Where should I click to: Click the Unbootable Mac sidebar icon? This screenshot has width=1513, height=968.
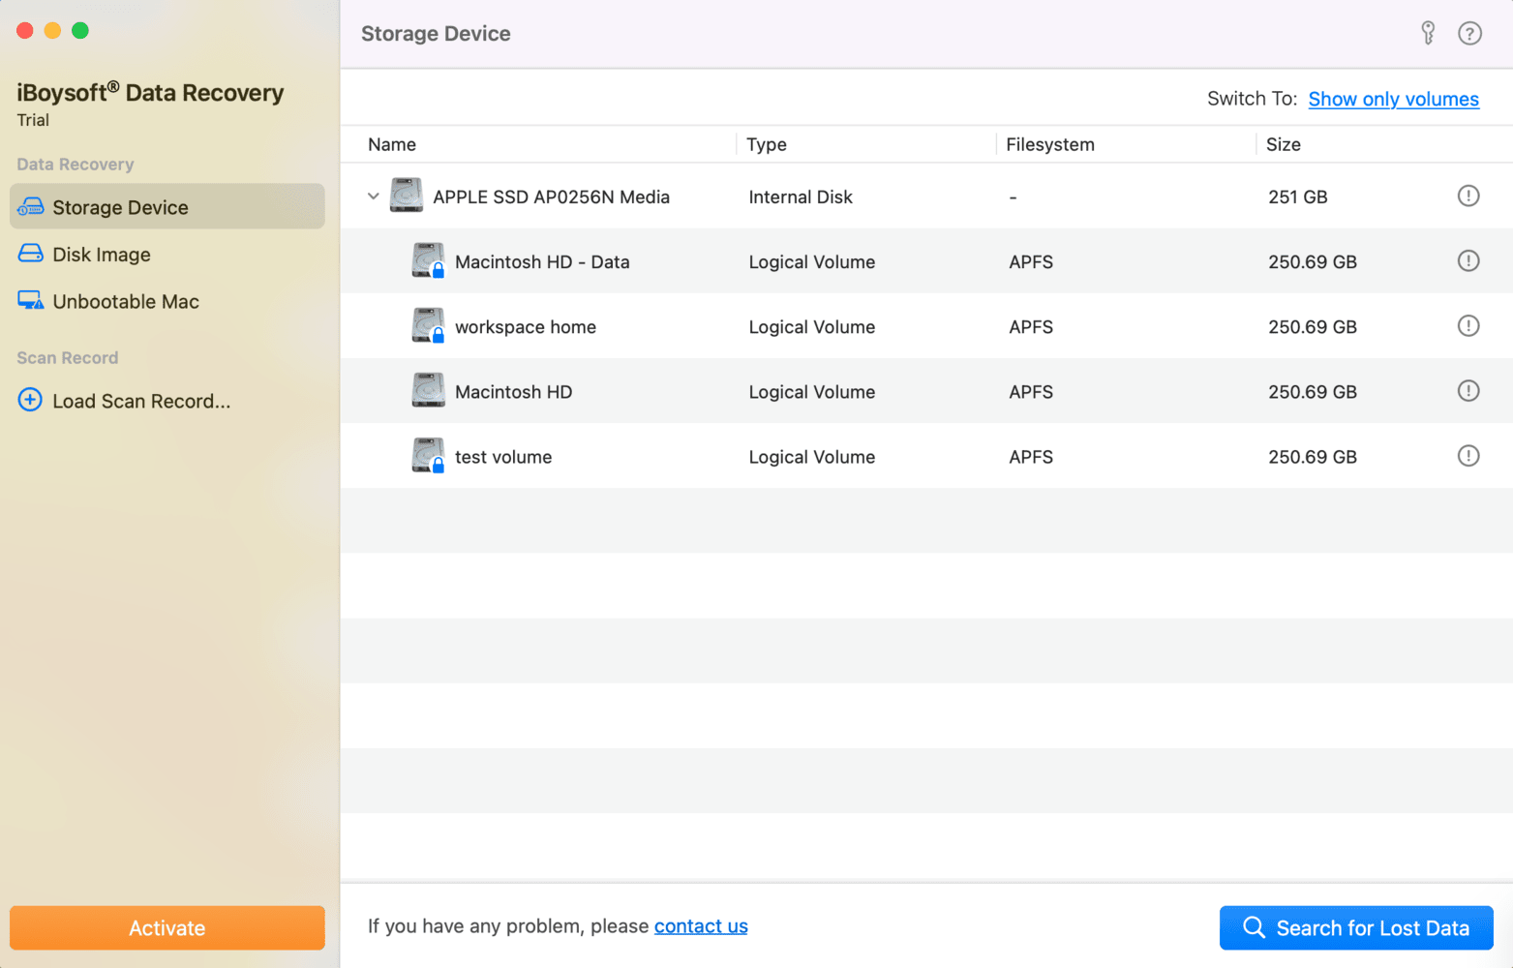click(31, 301)
